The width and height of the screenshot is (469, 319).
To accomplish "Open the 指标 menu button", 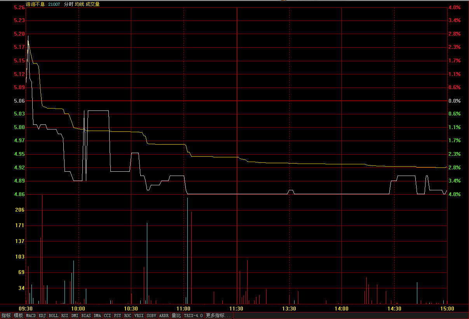I will tap(6, 316).
